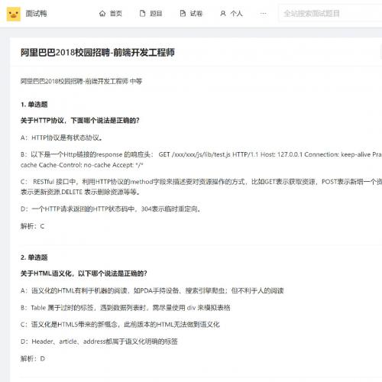Click option D about Header、article、address
382x382 pixels.
click(x=99, y=342)
